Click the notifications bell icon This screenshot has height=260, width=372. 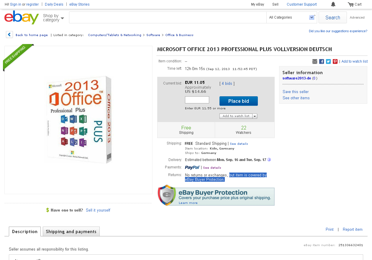pos(333,4)
